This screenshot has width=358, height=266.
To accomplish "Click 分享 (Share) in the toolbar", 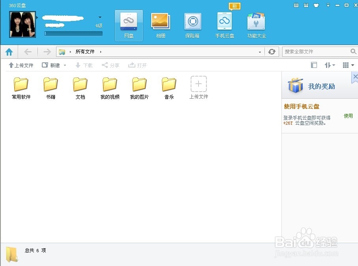I will [x=111, y=65].
